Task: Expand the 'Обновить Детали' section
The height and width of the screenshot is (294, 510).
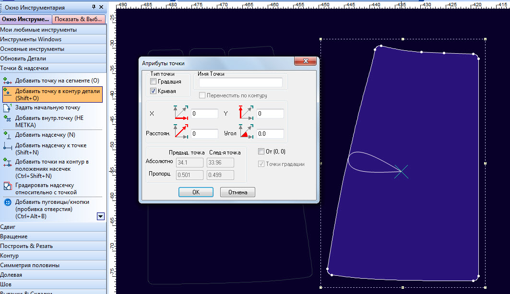Action: tap(53, 59)
